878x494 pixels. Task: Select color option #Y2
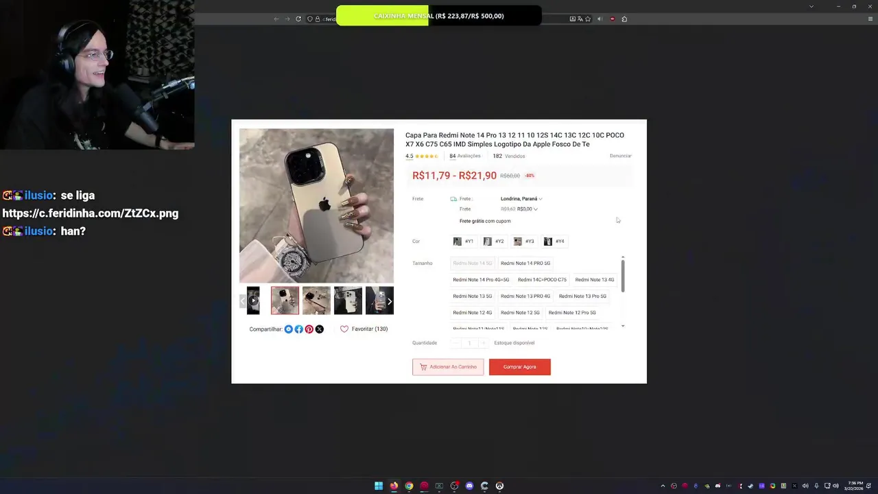click(x=493, y=242)
